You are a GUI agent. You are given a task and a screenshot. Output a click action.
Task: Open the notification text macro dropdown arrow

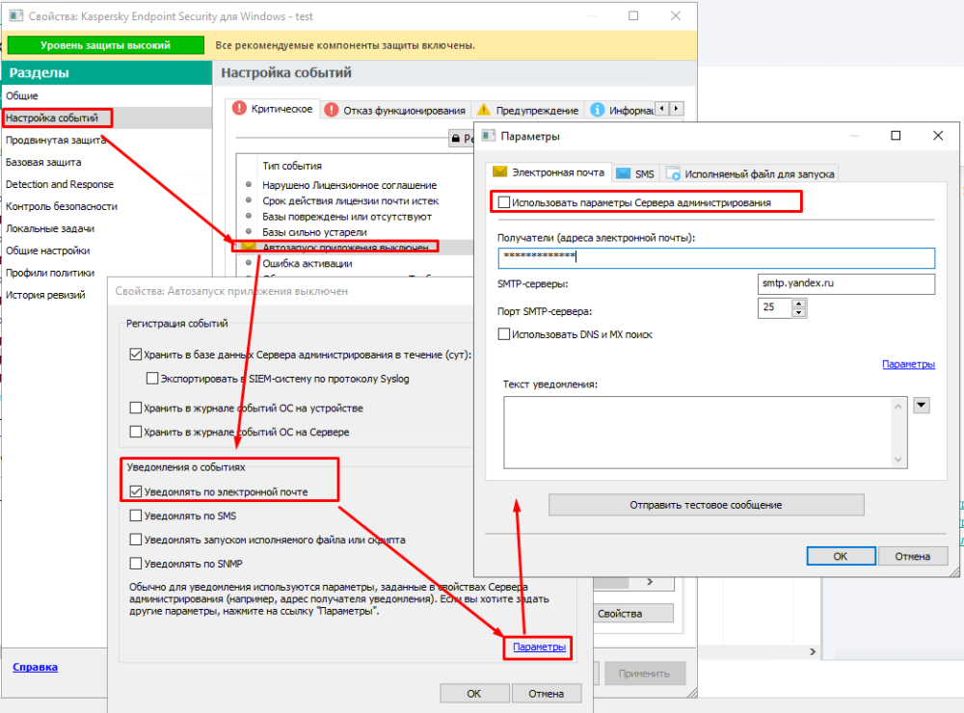coord(921,405)
